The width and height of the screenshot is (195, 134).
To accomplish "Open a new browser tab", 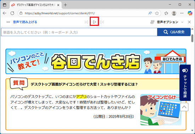I will pos(65,5).
